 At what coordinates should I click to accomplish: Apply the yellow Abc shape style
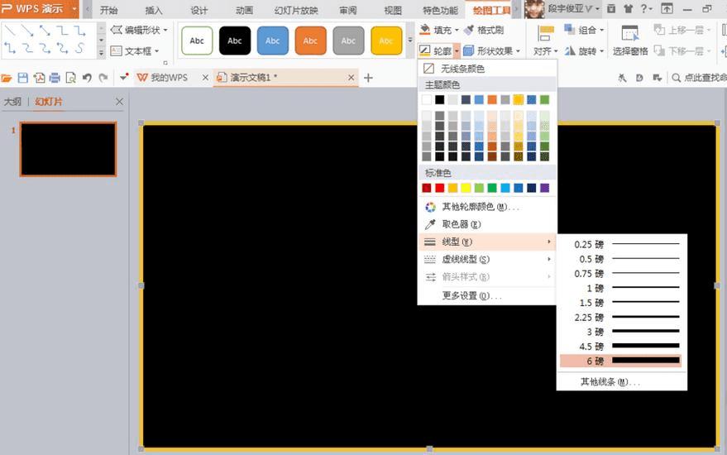pyautogui.click(x=386, y=41)
